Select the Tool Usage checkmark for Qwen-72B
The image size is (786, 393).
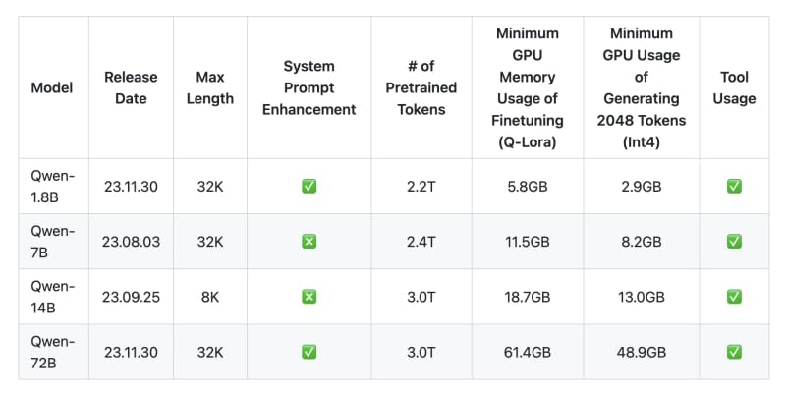pyautogui.click(x=734, y=352)
